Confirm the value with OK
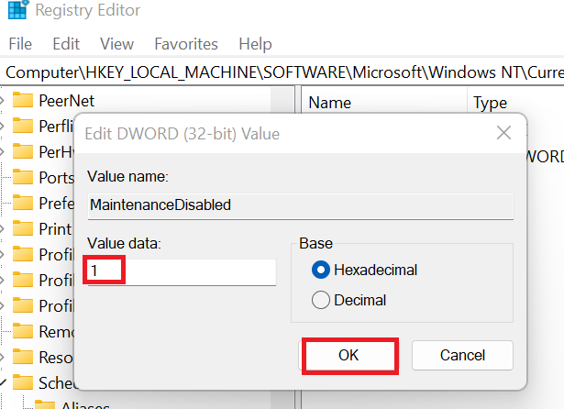This screenshot has height=409, width=564. (348, 356)
